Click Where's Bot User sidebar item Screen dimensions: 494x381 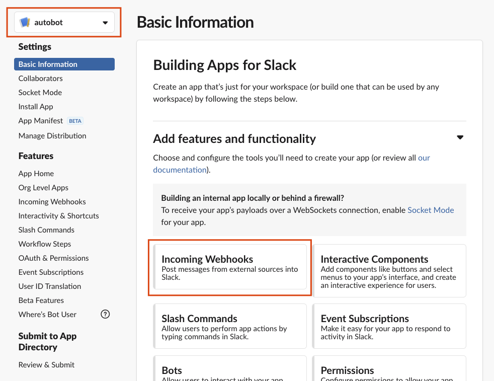[x=47, y=315]
